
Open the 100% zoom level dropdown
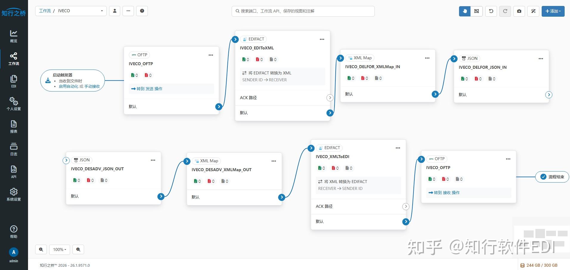(x=60, y=249)
